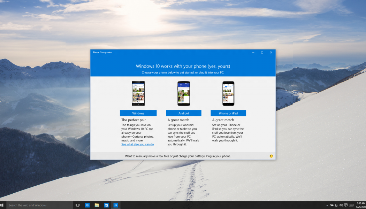Open the 'See what else you can do' link
366x209 pixels.
point(137,144)
